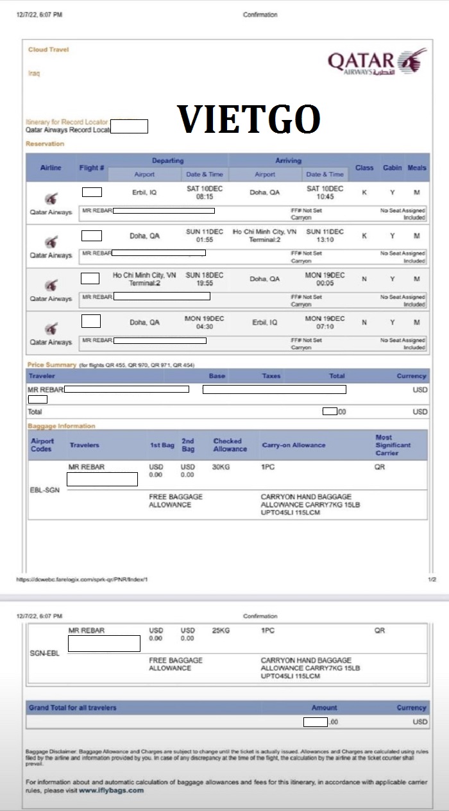Select the '25KG' checked allowance value
This screenshot has height=811, width=449.
click(221, 631)
